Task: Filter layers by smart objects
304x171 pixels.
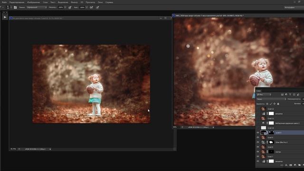Action: [x=298, y=95]
